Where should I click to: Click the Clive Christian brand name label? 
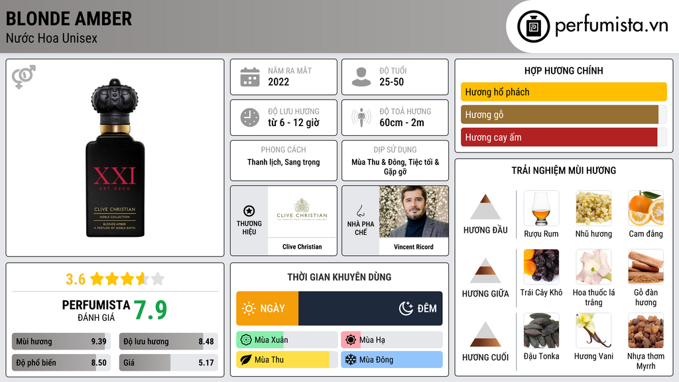302,247
